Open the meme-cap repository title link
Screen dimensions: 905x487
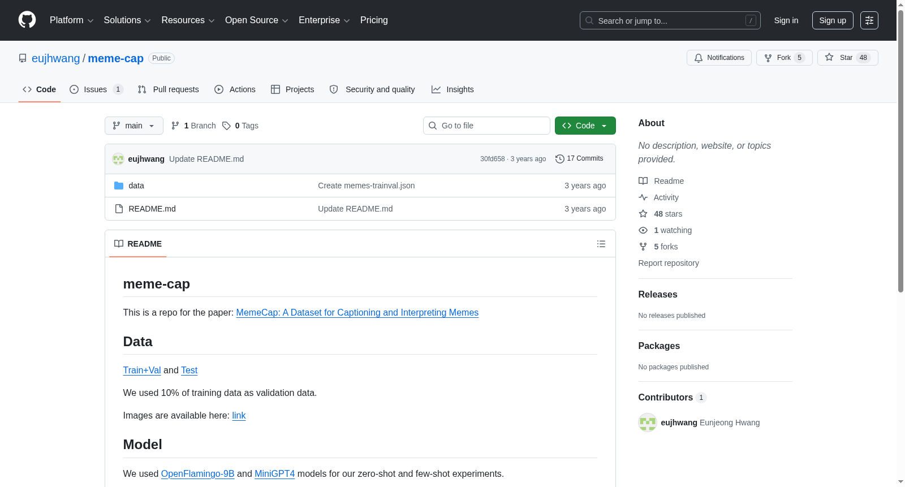point(116,58)
